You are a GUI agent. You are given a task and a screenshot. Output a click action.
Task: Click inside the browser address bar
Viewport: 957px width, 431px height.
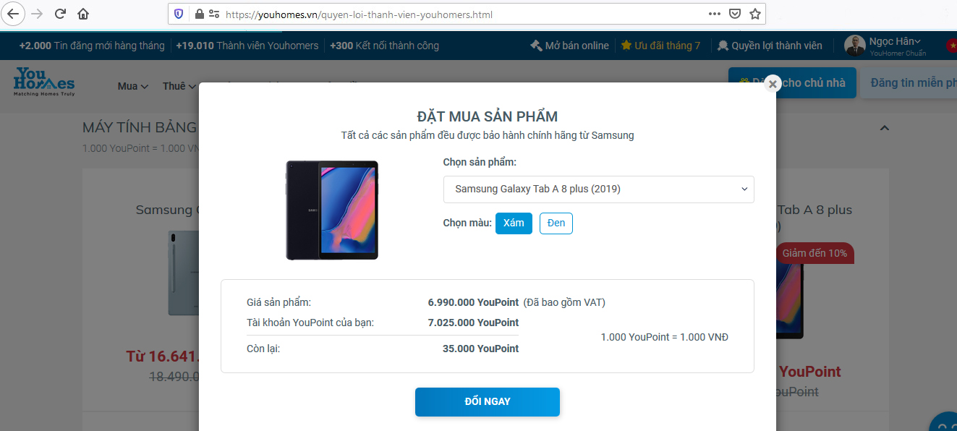[x=362, y=13]
